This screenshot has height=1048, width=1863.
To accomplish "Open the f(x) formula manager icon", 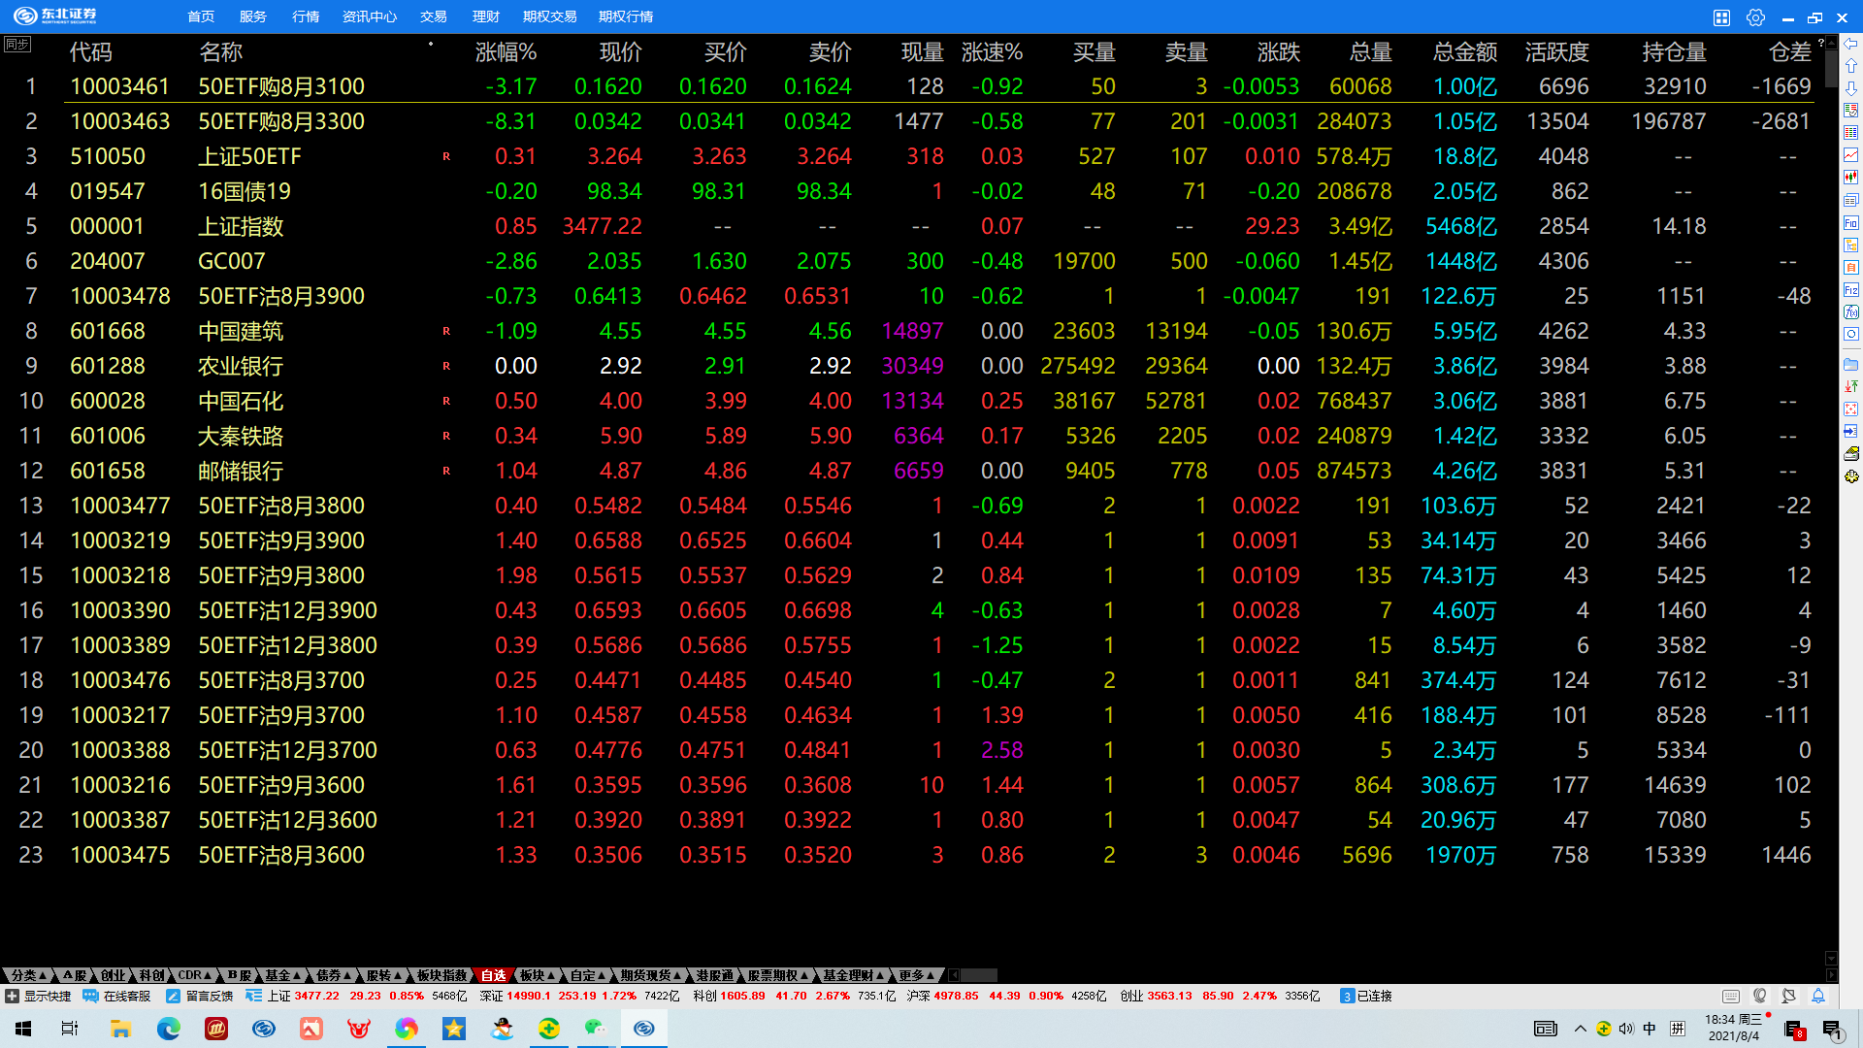I will [1850, 311].
